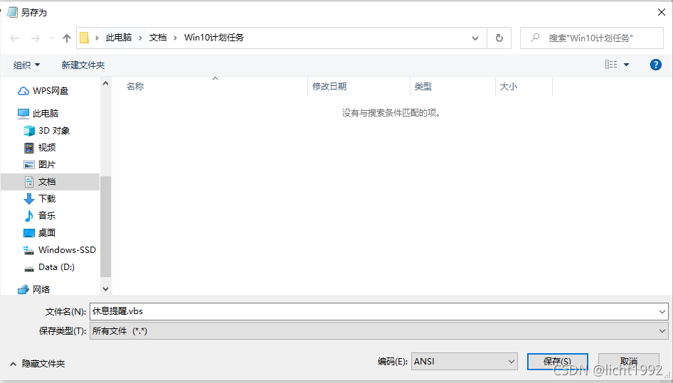Sort by 名称 column header
The height and width of the screenshot is (383, 673).
(135, 86)
